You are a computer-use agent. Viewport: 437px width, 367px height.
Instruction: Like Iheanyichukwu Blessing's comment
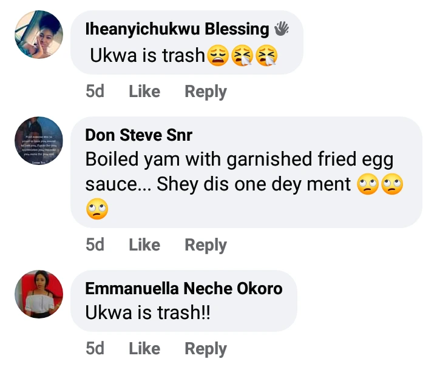pyautogui.click(x=144, y=92)
